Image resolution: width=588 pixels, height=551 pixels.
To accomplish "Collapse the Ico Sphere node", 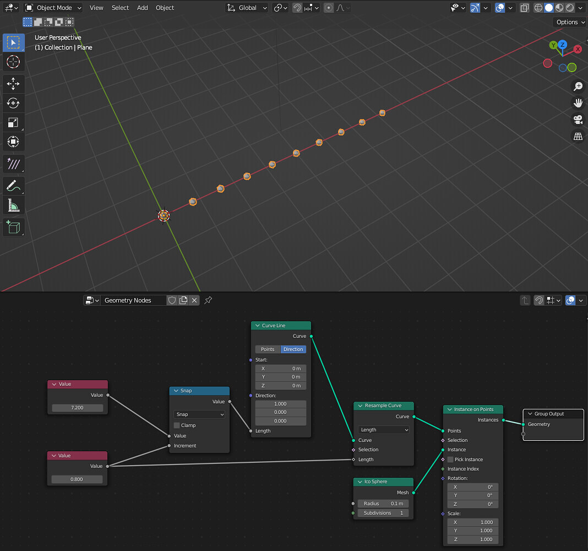I will [x=360, y=482].
